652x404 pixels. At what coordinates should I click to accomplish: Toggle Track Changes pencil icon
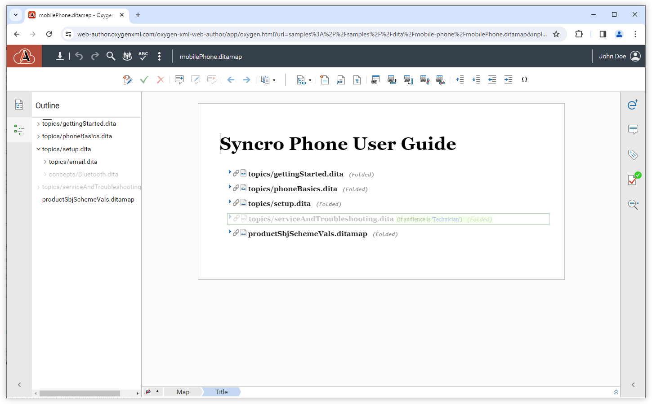point(128,80)
